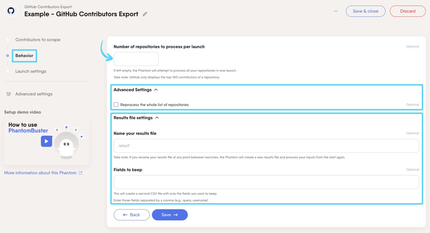Click the Discard button
Image resolution: width=430 pixels, height=233 pixels.
408,11
